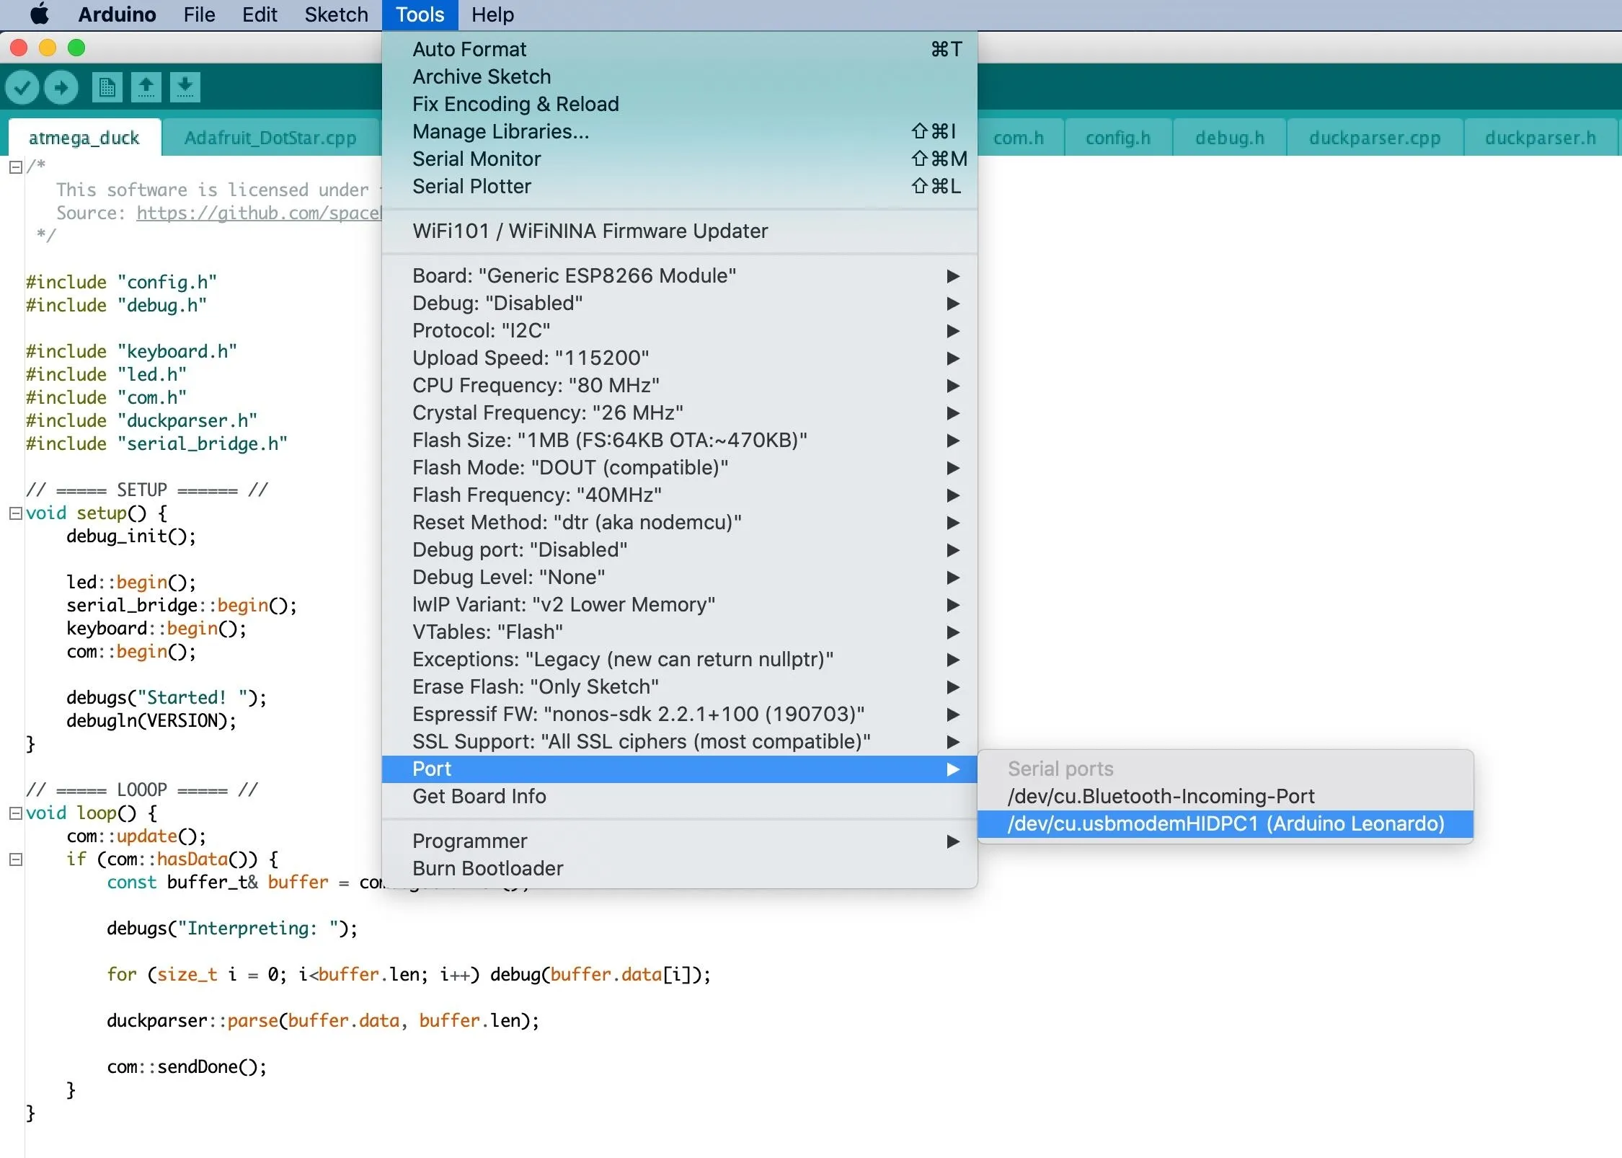1622x1158 pixels.
Task: Click the Open sketch up-arrow icon
Action: point(146,87)
